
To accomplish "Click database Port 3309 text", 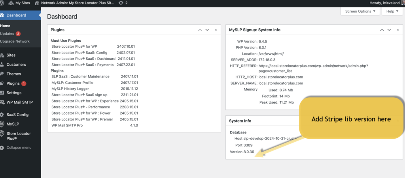I will (x=244, y=145).
